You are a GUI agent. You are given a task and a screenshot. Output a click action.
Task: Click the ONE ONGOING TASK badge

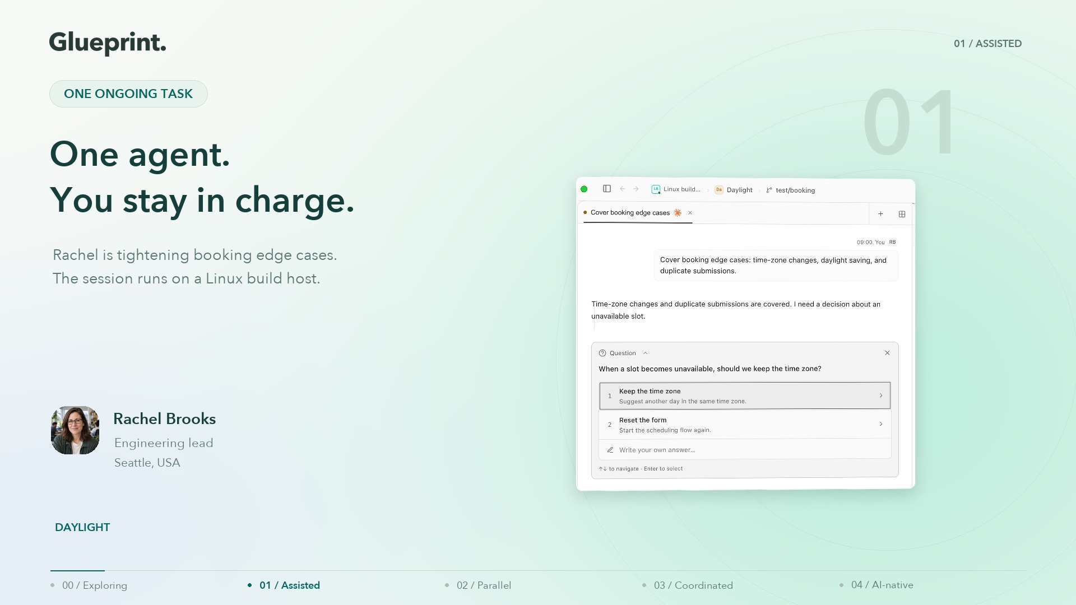(x=128, y=94)
